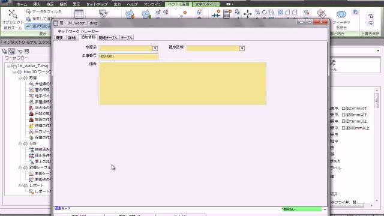This screenshot has height=216, width=384.
Task: Select the 停止条件 analysis workflow item
Action: pyautogui.click(x=40, y=155)
